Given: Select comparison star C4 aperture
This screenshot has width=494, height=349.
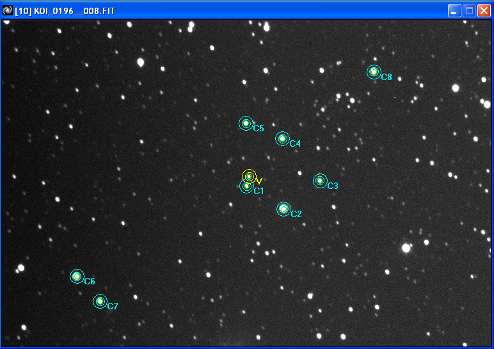Looking at the screenshot, I should (x=282, y=139).
